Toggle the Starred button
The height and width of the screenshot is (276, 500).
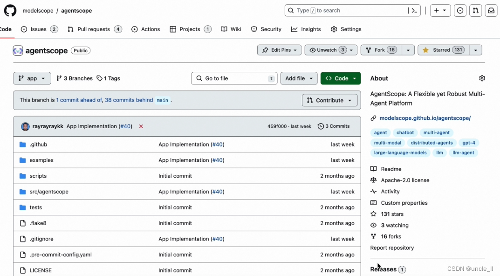pyautogui.click(x=443, y=50)
